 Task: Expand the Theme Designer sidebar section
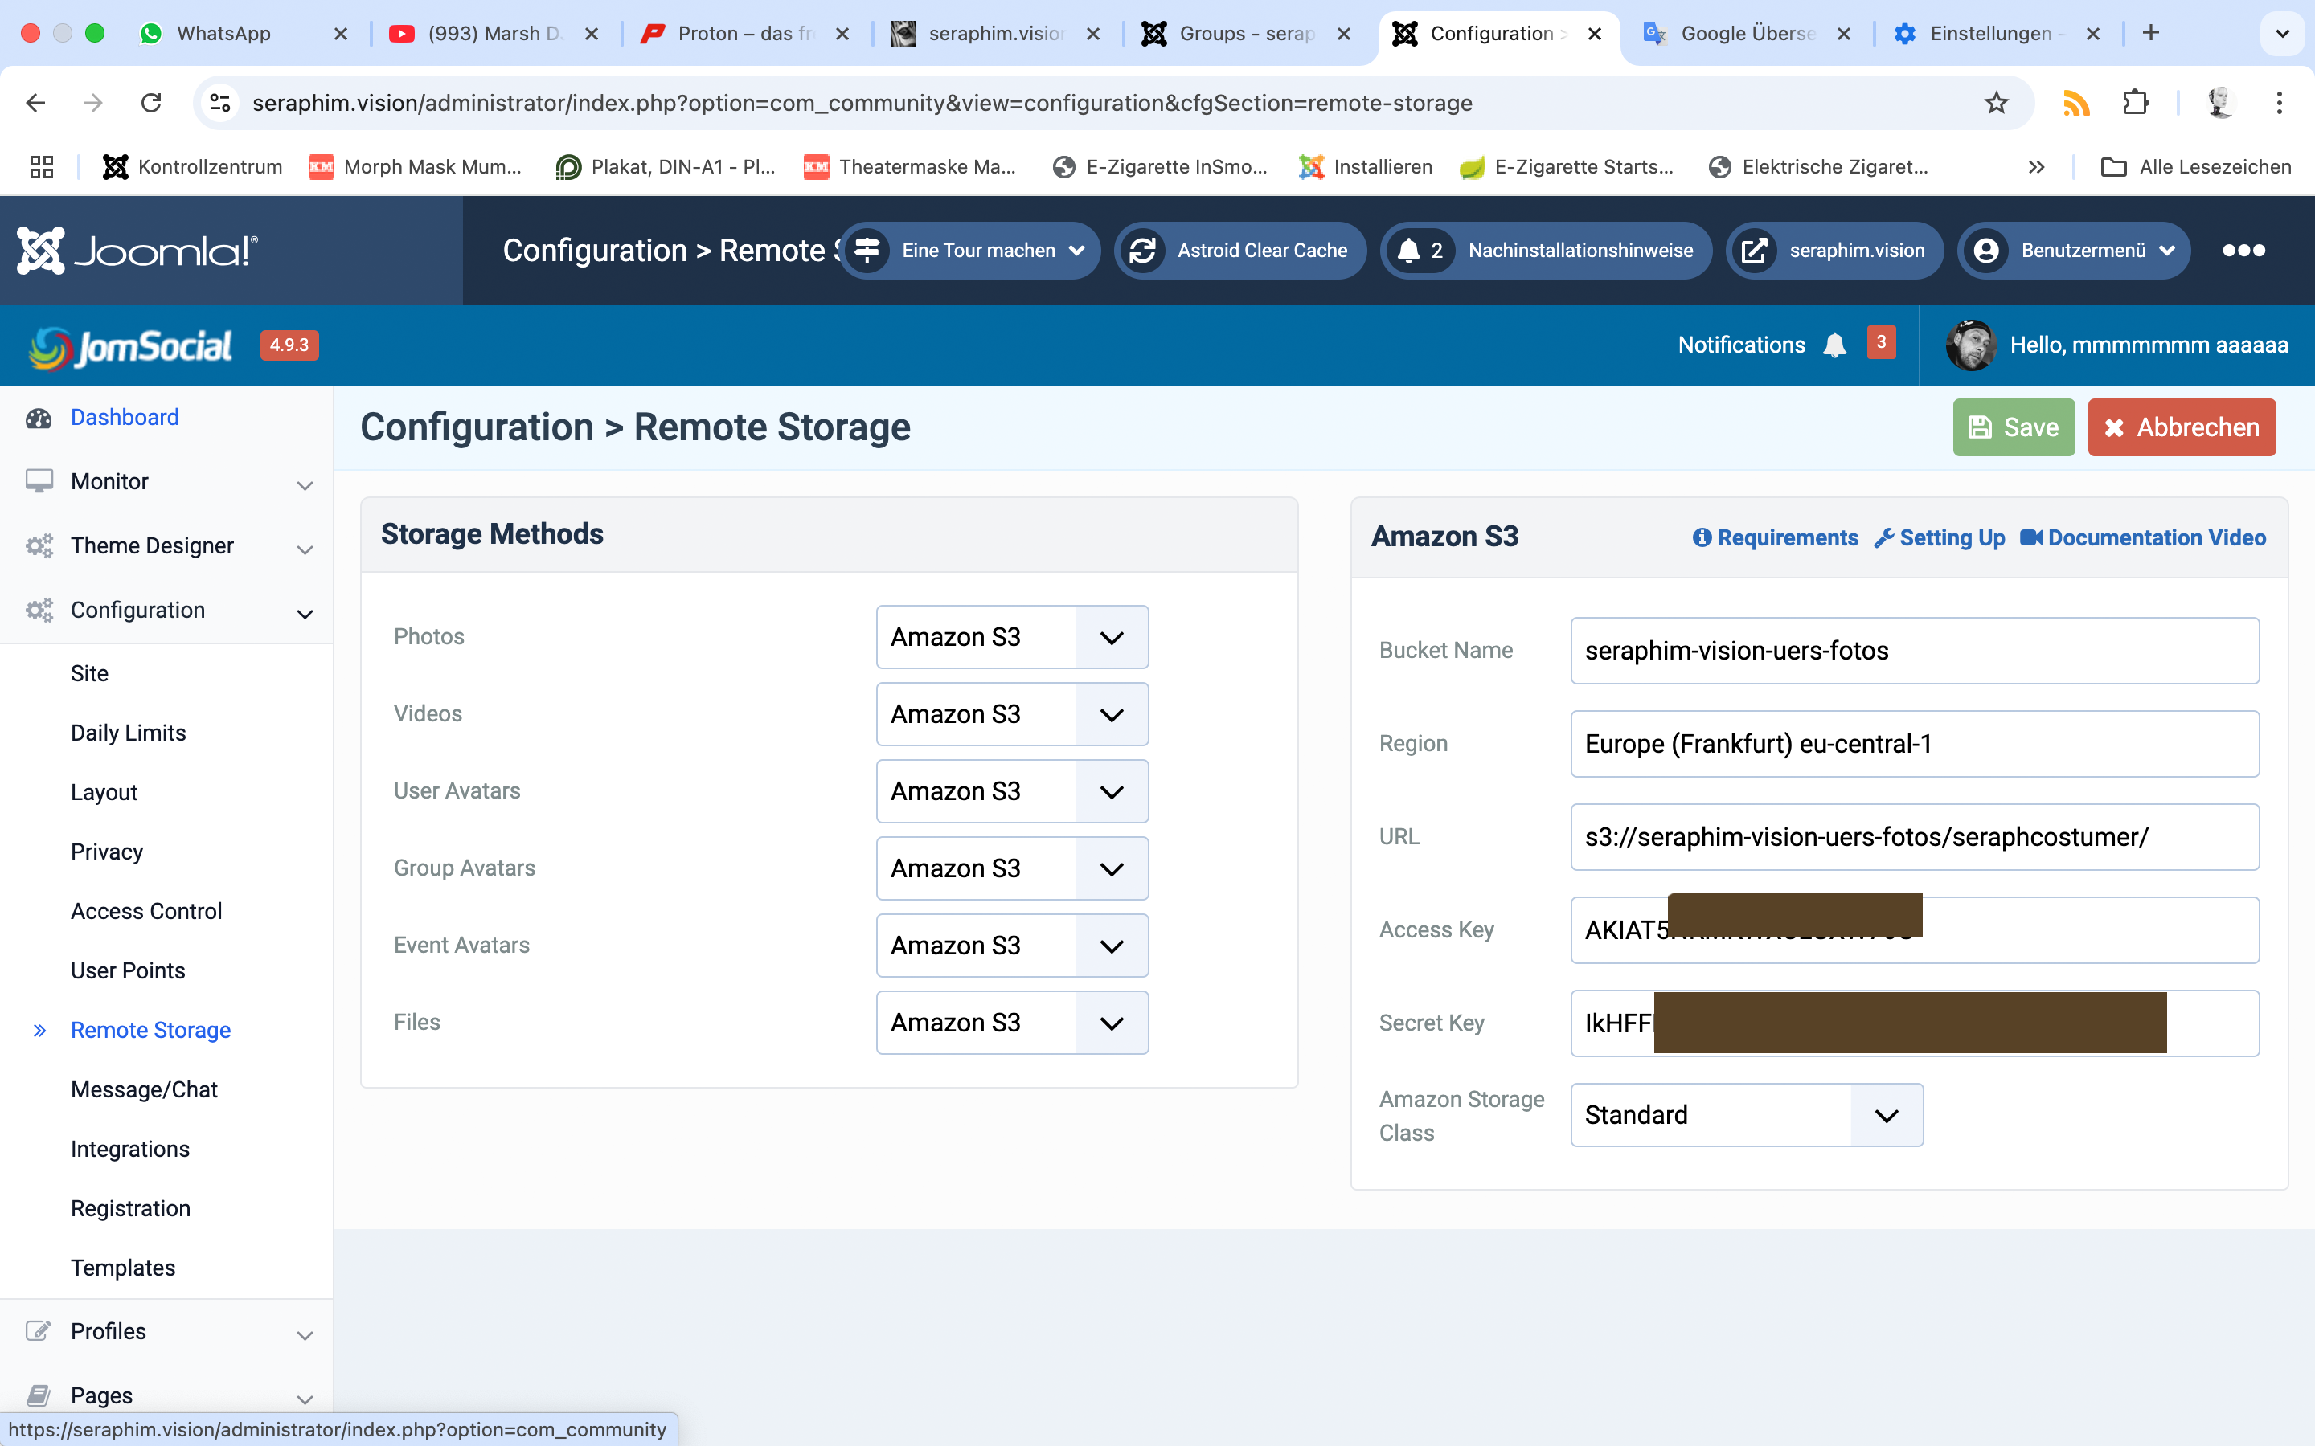pyautogui.click(x=304, y=547)
